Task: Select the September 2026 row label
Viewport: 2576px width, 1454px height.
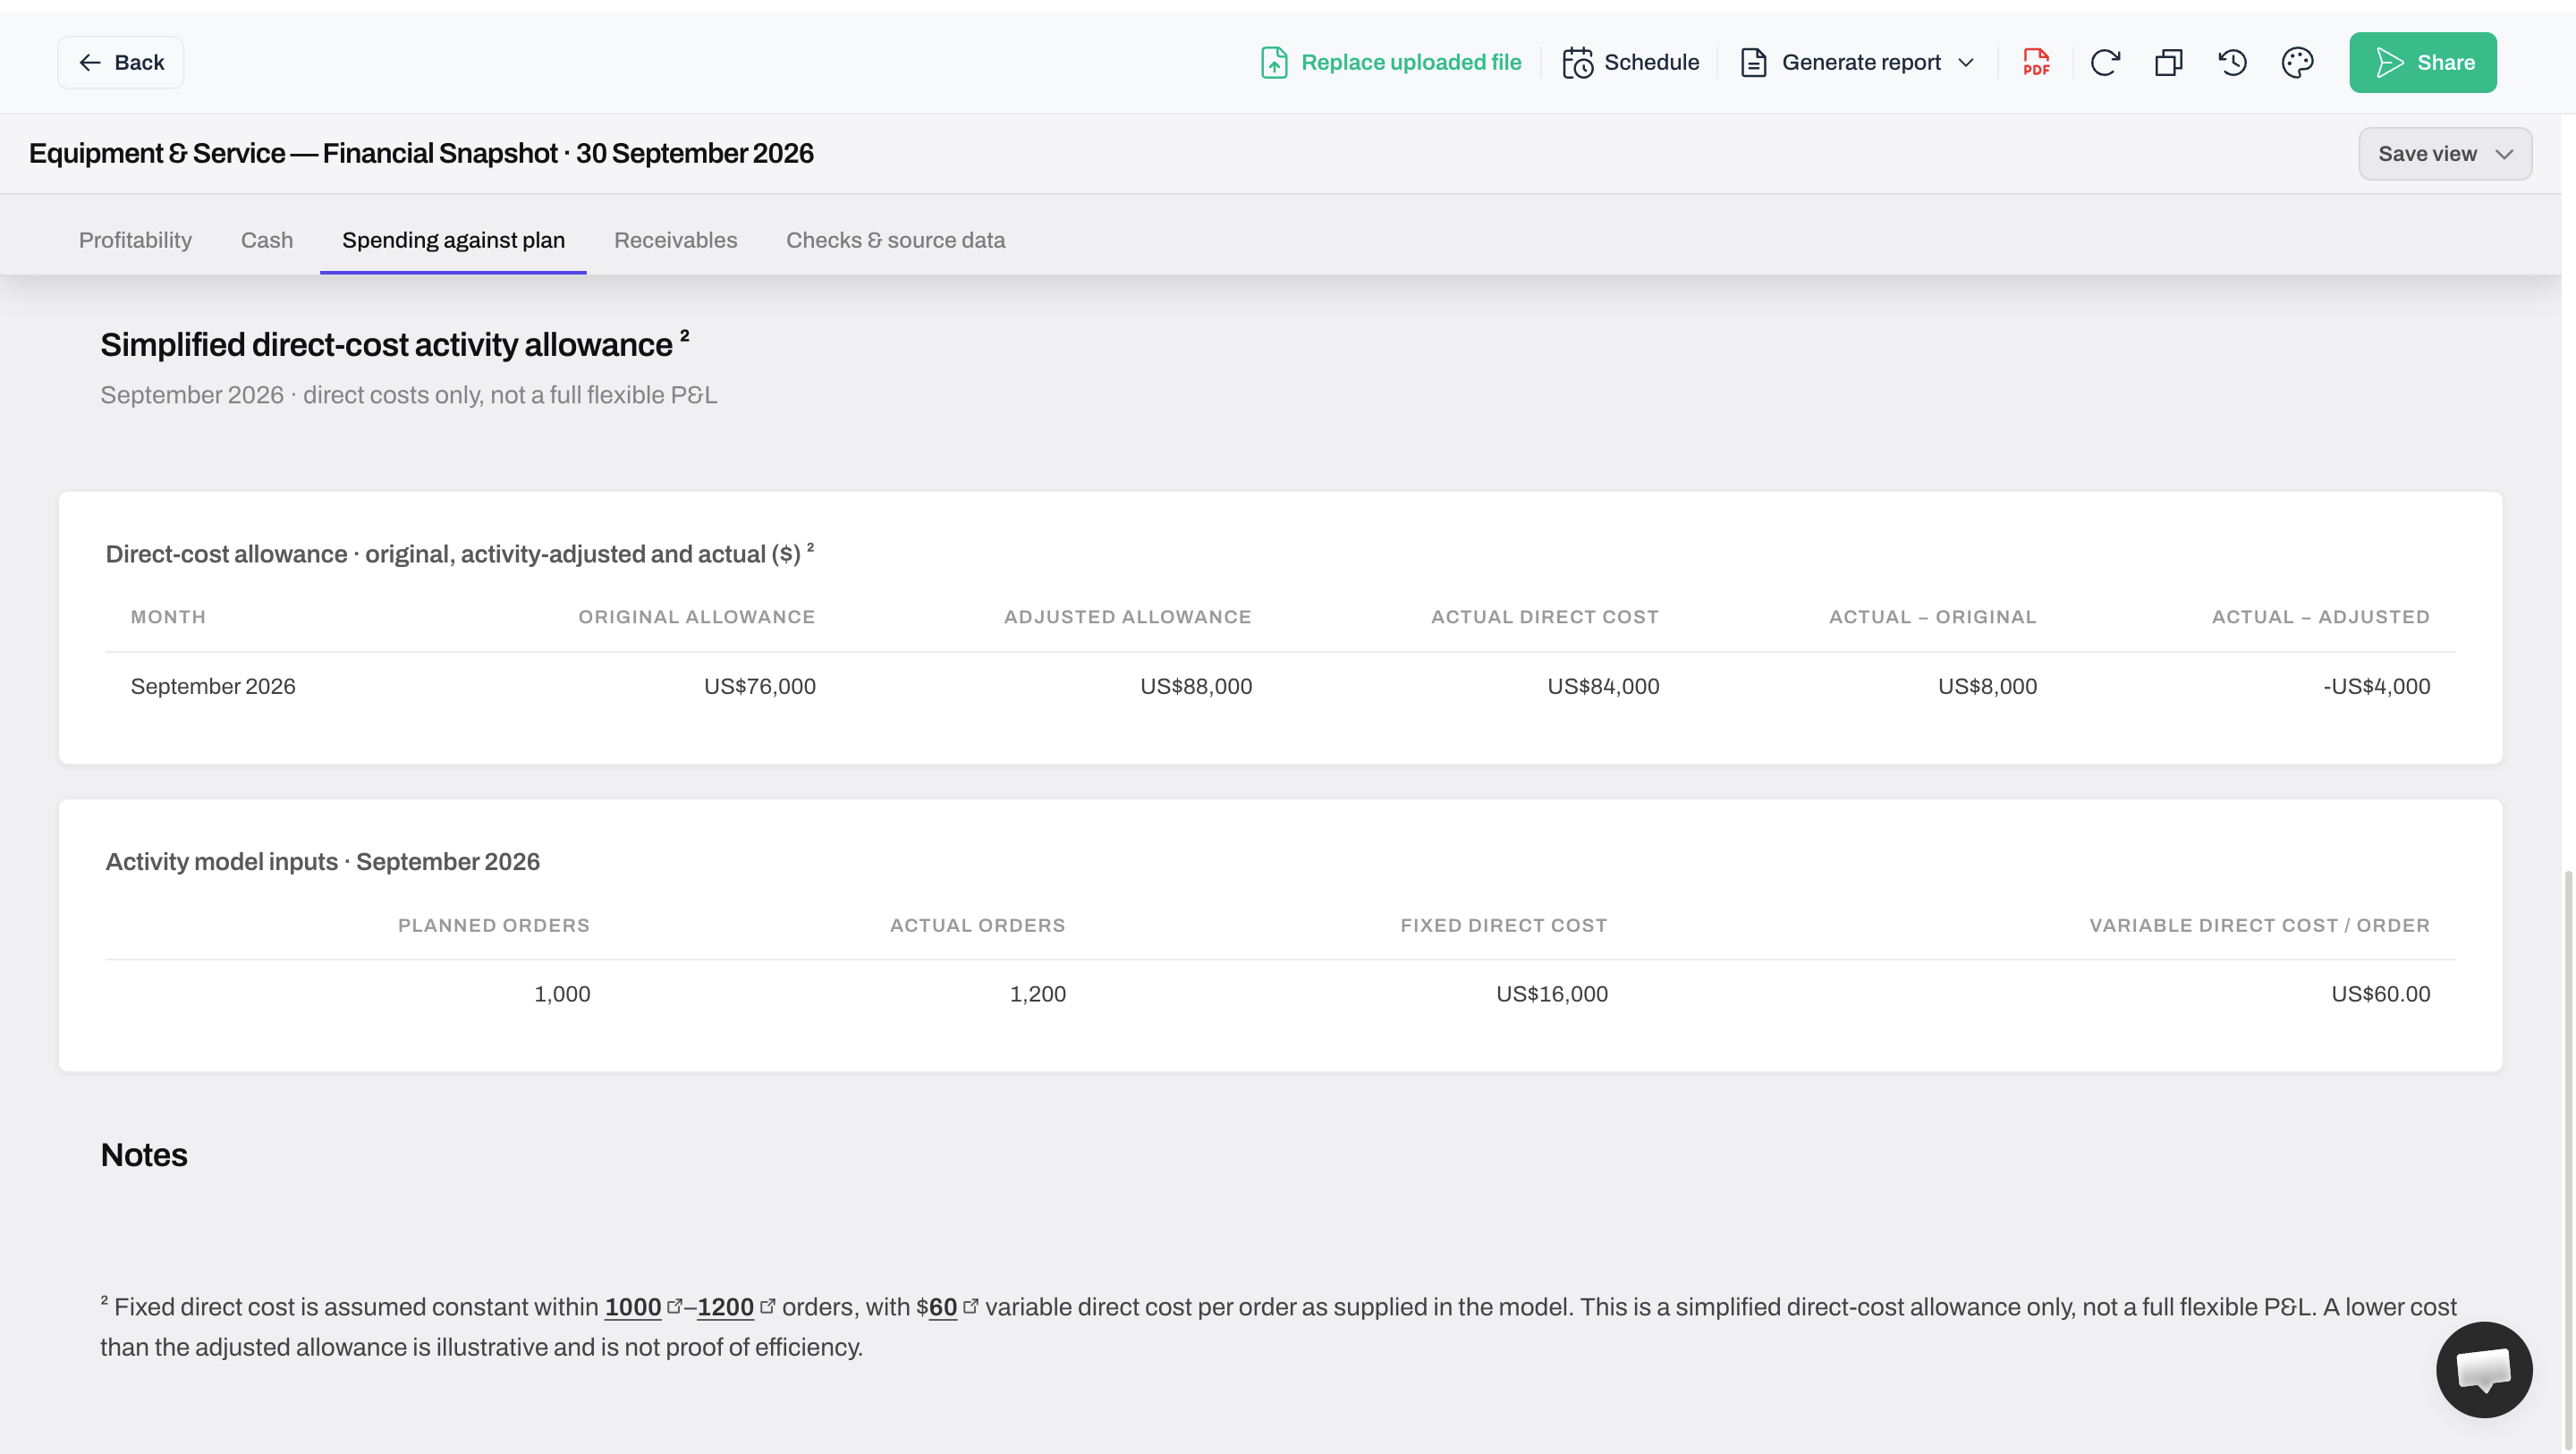Action: 213,686
